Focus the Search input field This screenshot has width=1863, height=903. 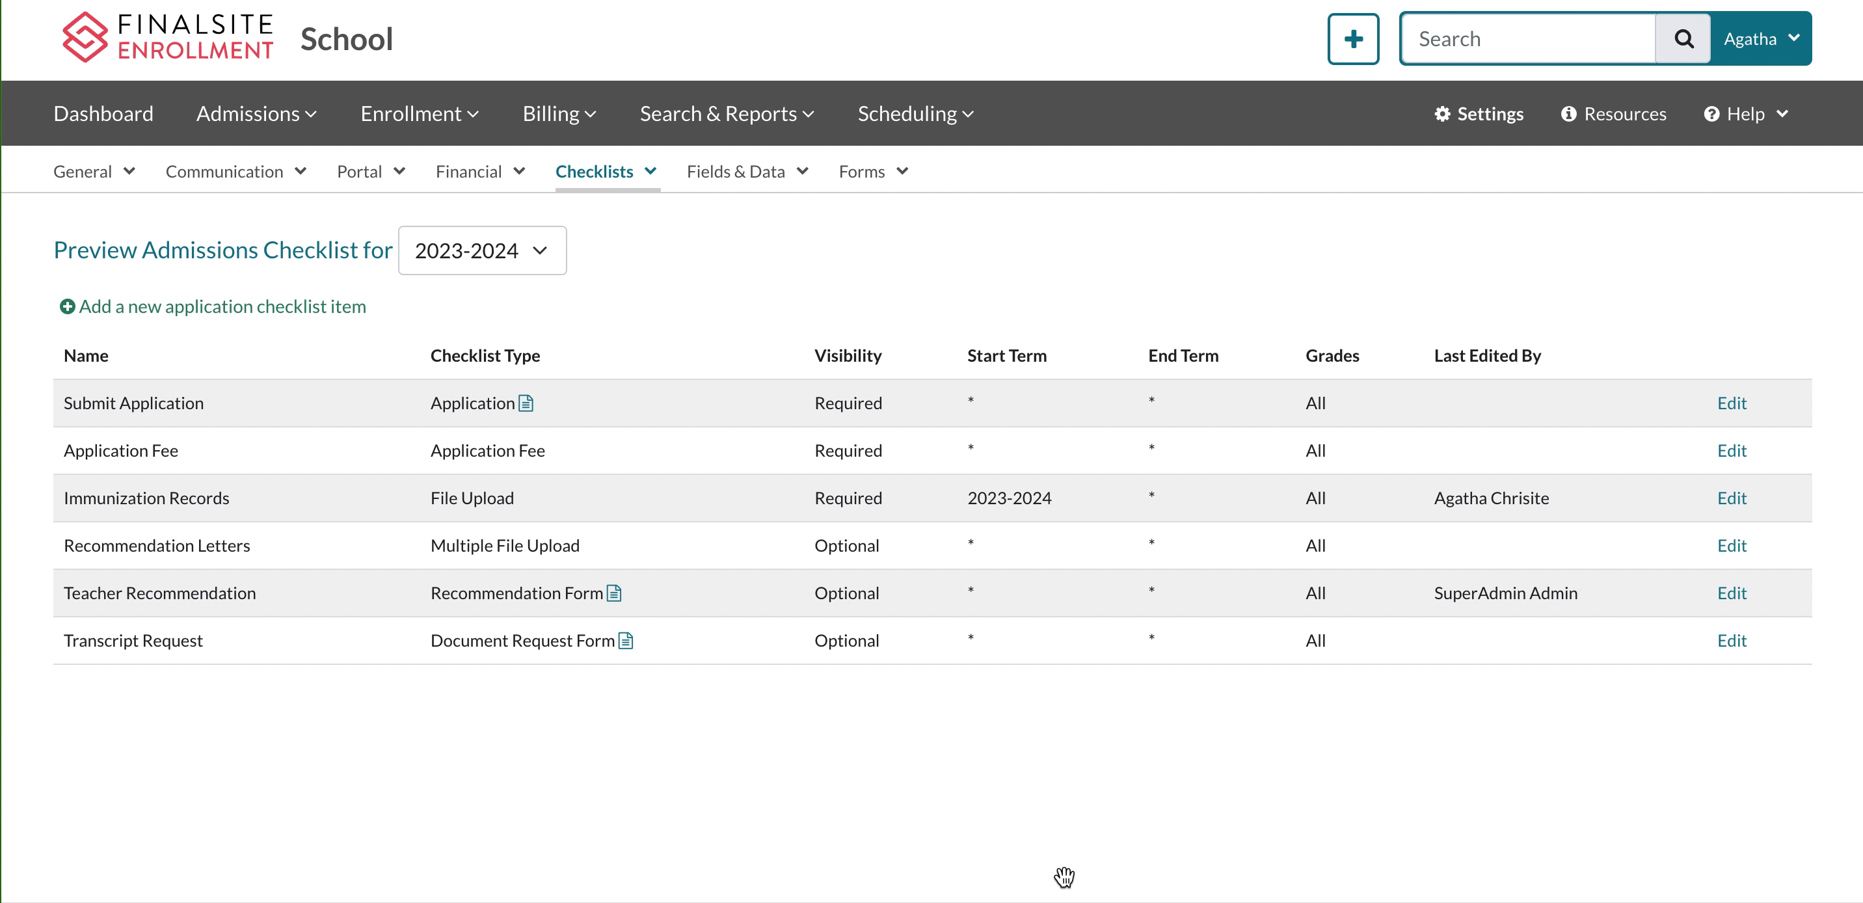pyautogui.click(x=1527, y=39)
